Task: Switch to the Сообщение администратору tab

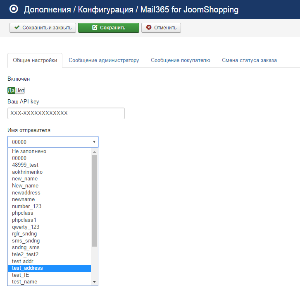Action: click(x=104, y=60)
